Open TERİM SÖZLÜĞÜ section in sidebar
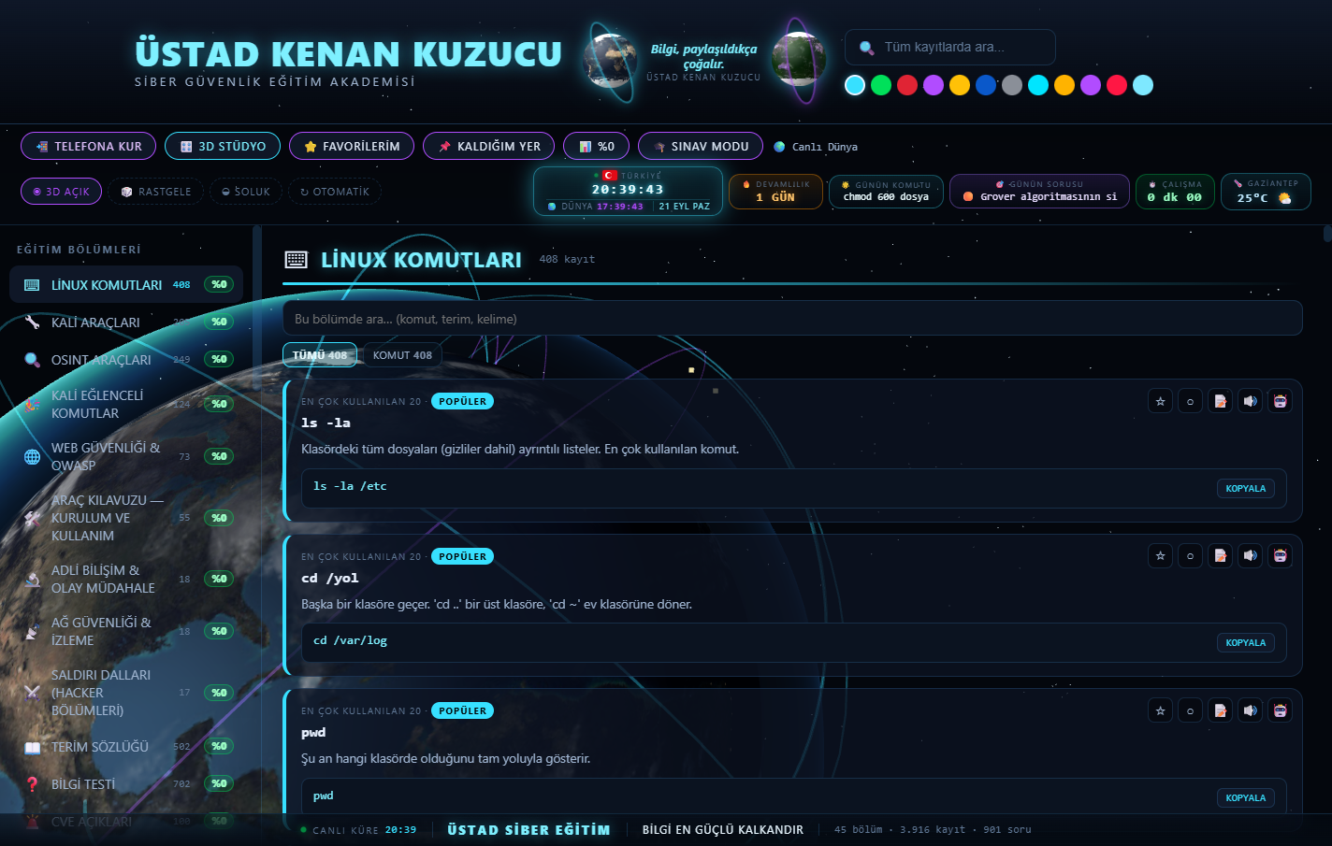This screenshot has height=846, width=1332. pyautogui.click(x=126, y=747)
